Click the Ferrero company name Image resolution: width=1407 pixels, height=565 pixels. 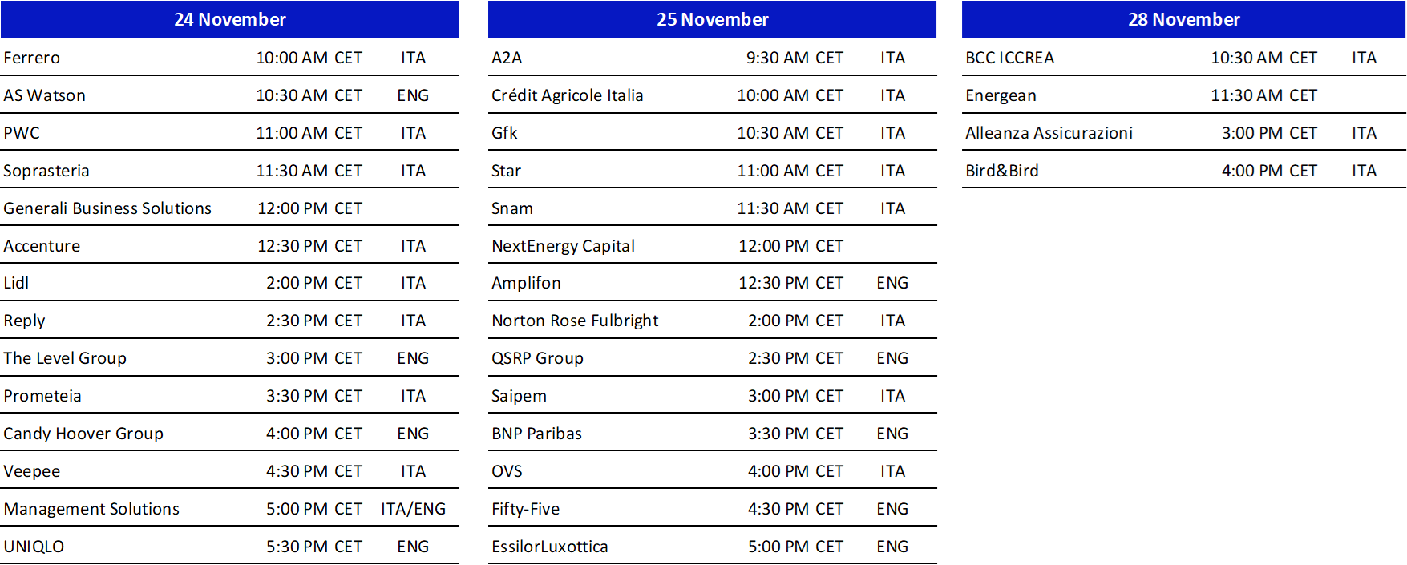[32, 58]
